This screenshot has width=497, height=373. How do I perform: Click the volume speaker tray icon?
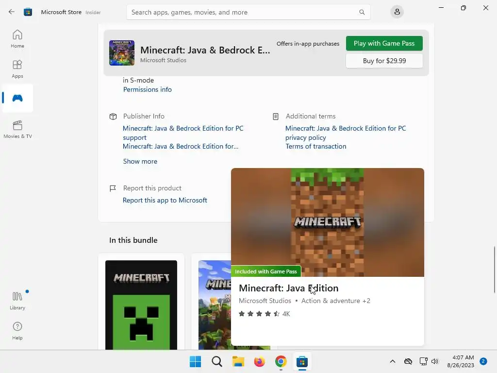(435, 361)
